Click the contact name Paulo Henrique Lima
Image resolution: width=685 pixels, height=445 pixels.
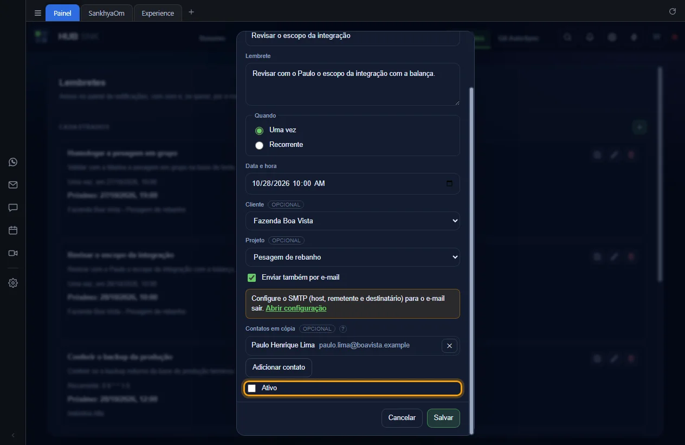(x=283, y=345)
